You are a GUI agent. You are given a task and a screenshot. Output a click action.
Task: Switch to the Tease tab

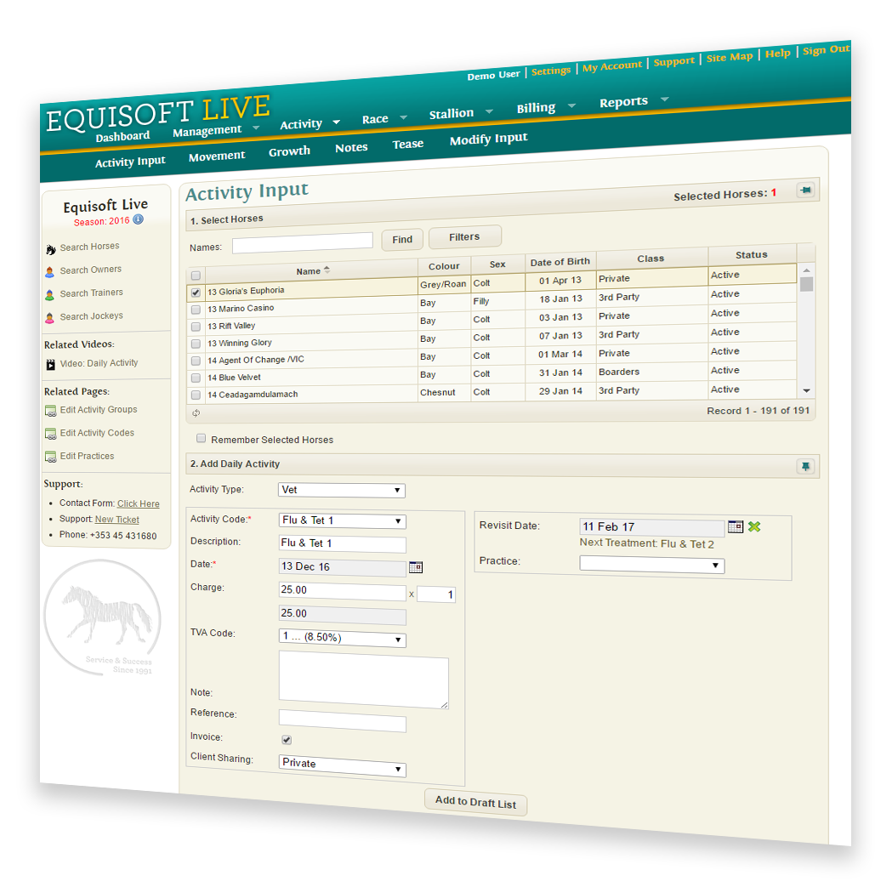click(x=407, y=144)
